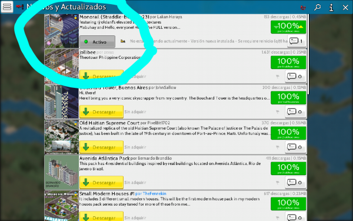Click Avenida Atlântica Pack 100% rating
The height and width of the screenshot is (221, 353).
point(288,168)
